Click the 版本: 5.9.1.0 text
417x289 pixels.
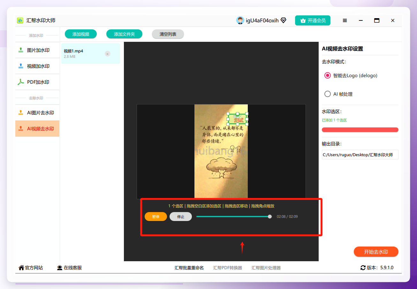click(x=380, y=268)
